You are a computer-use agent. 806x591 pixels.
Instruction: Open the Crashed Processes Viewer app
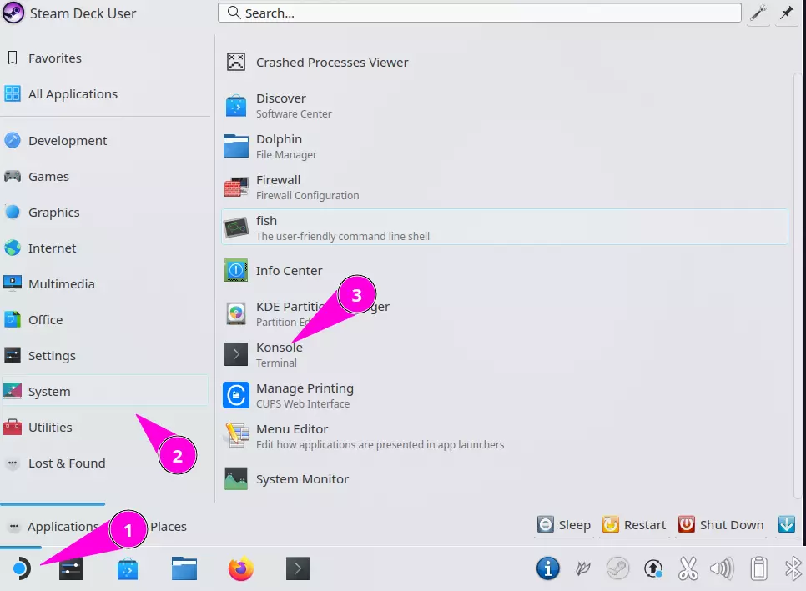504,63
